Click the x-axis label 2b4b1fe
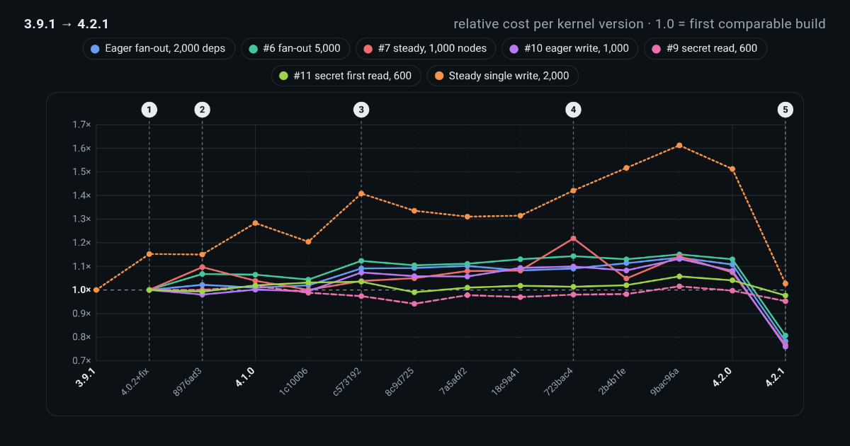850x446 pixels. point(612,382)
